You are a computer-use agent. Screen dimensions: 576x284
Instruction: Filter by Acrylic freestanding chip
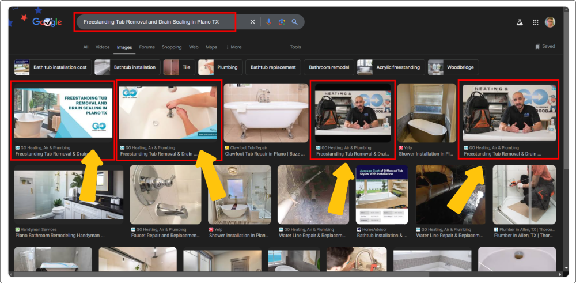(x=391, y=67)
